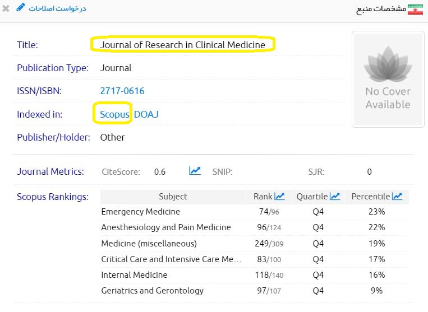This screenshot has width=428, height=312.
Task: Open the Scopus indexing link
Action: point(114,114)
